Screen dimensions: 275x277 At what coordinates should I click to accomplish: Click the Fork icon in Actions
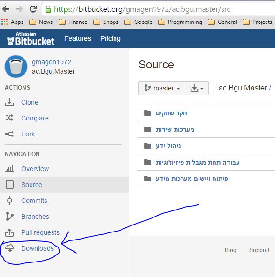9,134
